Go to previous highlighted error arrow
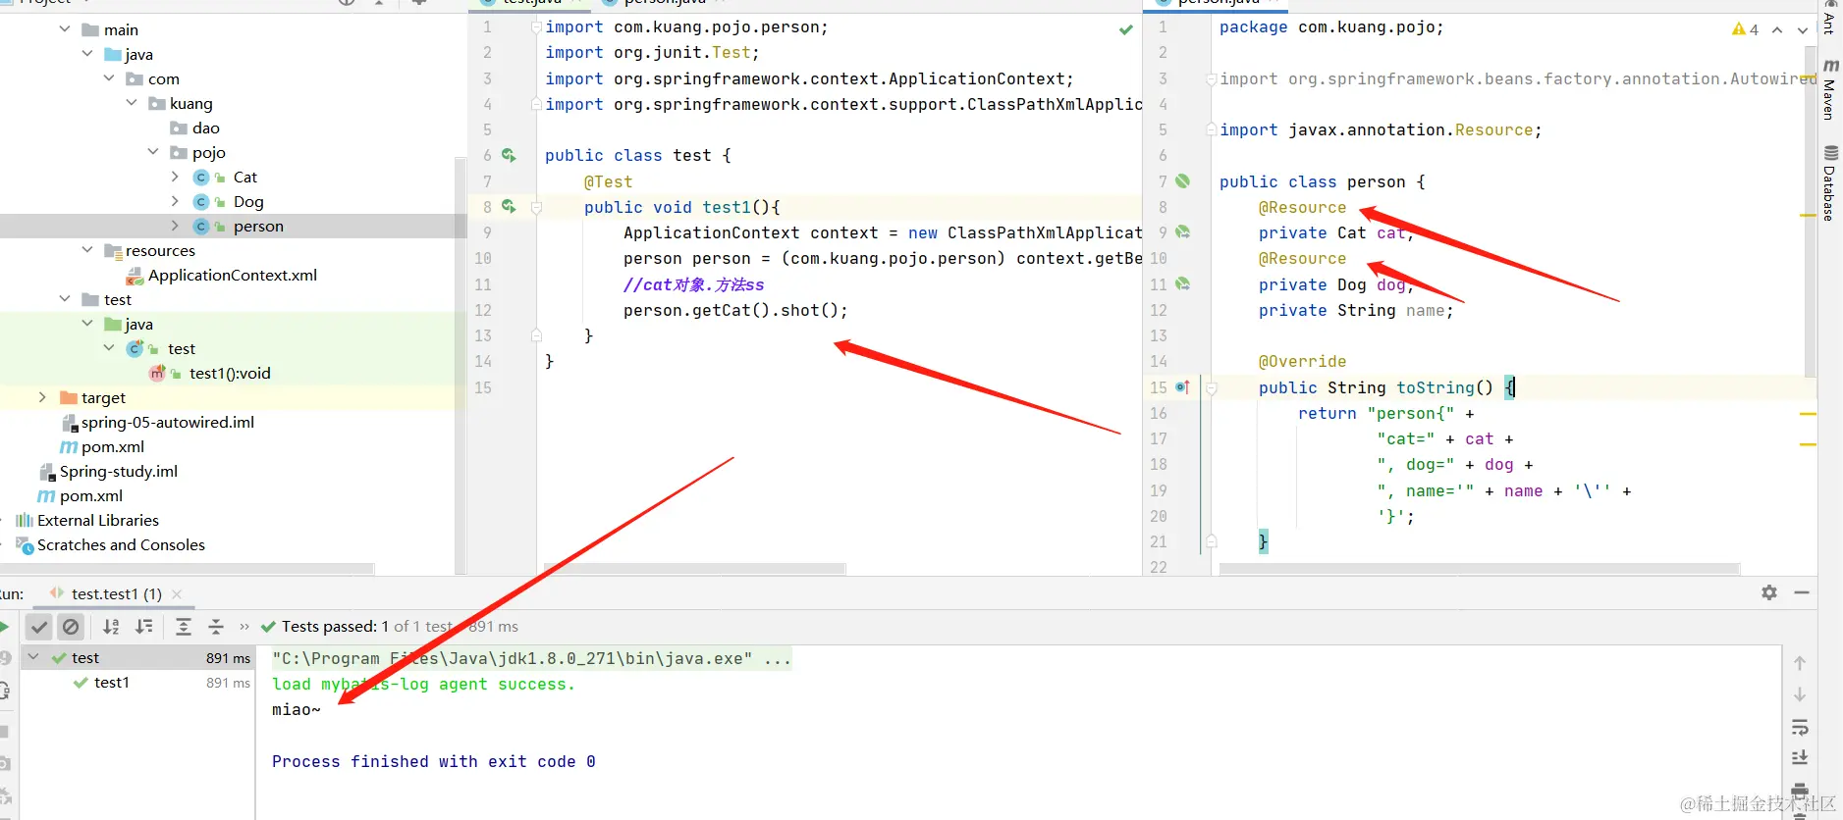Screen dimensions: 1843x820 coord(1777,30)
